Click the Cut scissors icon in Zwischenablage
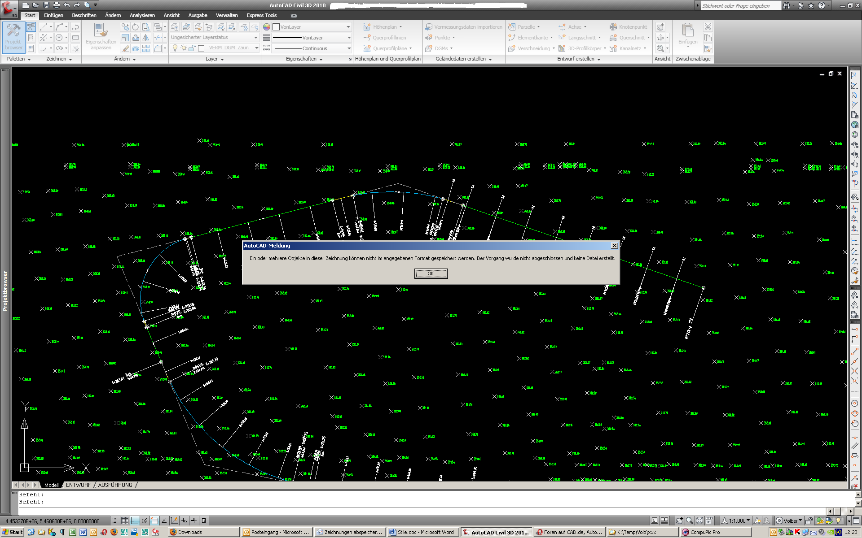The width and height of the screenshot is (862, 538). pyautogui.click(x=708, y=27)
